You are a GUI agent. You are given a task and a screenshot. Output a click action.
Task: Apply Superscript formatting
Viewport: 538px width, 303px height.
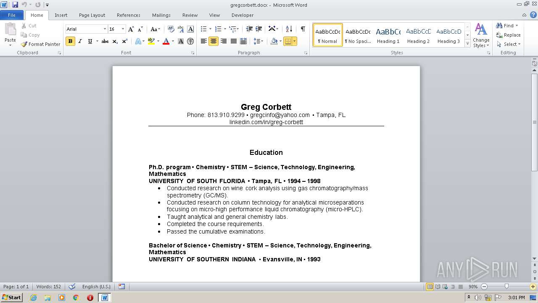[125, 41]
